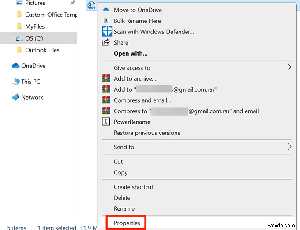This screenshot has height=230, width=300.
Task: Select Bulk Rename Here option
Action: [137, 21]
